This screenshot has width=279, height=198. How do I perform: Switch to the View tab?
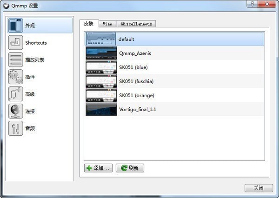point(107,24)
